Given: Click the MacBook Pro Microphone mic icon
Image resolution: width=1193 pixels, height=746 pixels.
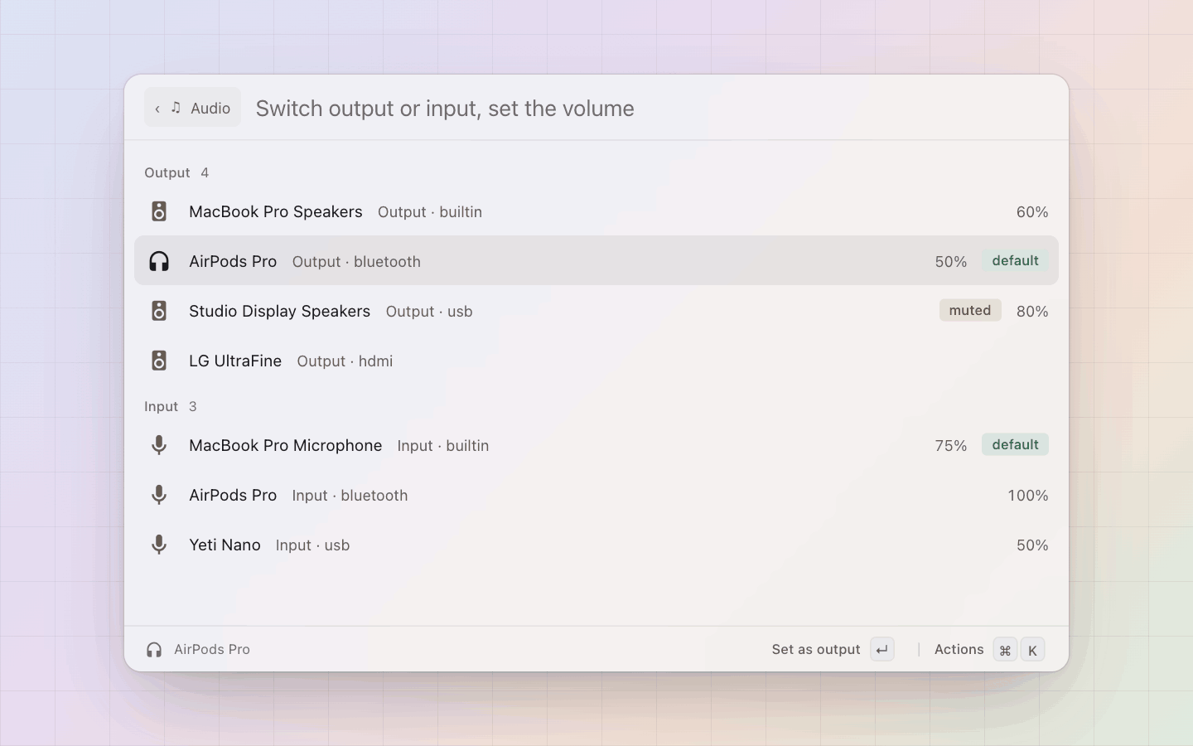Looking at the screenshot, I should pyautogui.click(x=159, y=445).
